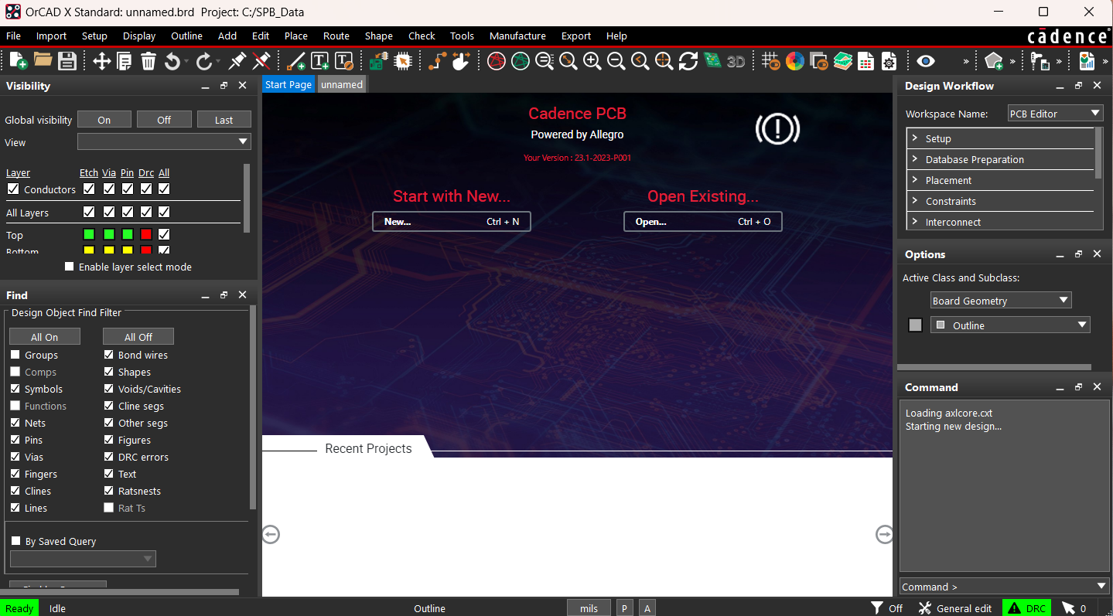Select the Add Text tool

coord(319,61)
